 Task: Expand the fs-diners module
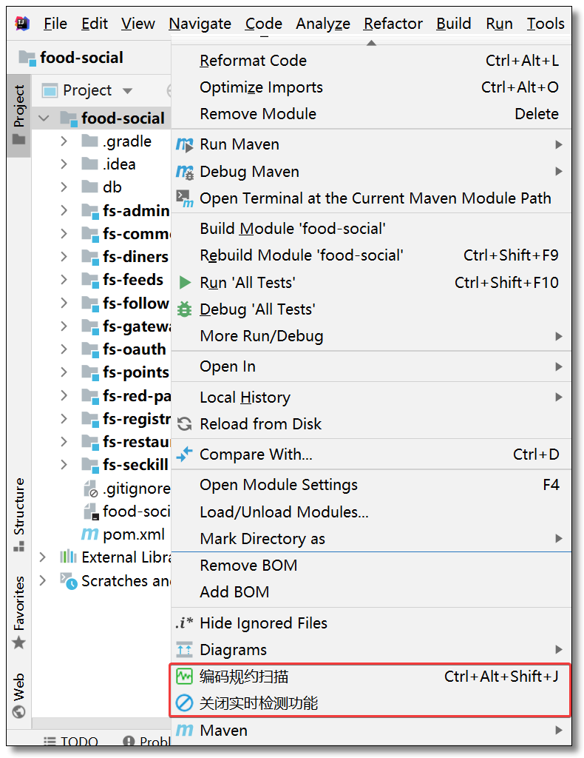pyautogui.click(x=64, y=257)
